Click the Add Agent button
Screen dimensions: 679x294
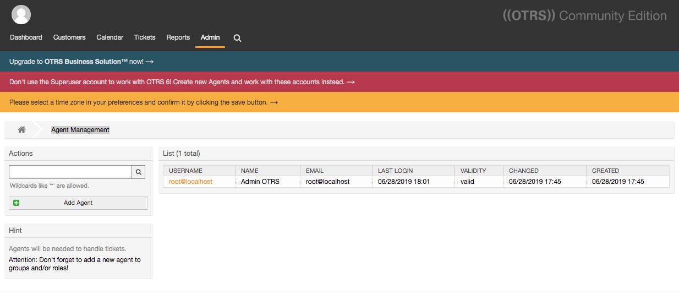click(x=78, y=203)
